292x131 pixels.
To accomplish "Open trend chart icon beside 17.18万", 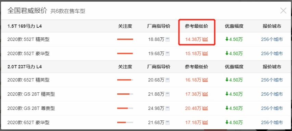I will pyautogui.click(x=205, y=122).
